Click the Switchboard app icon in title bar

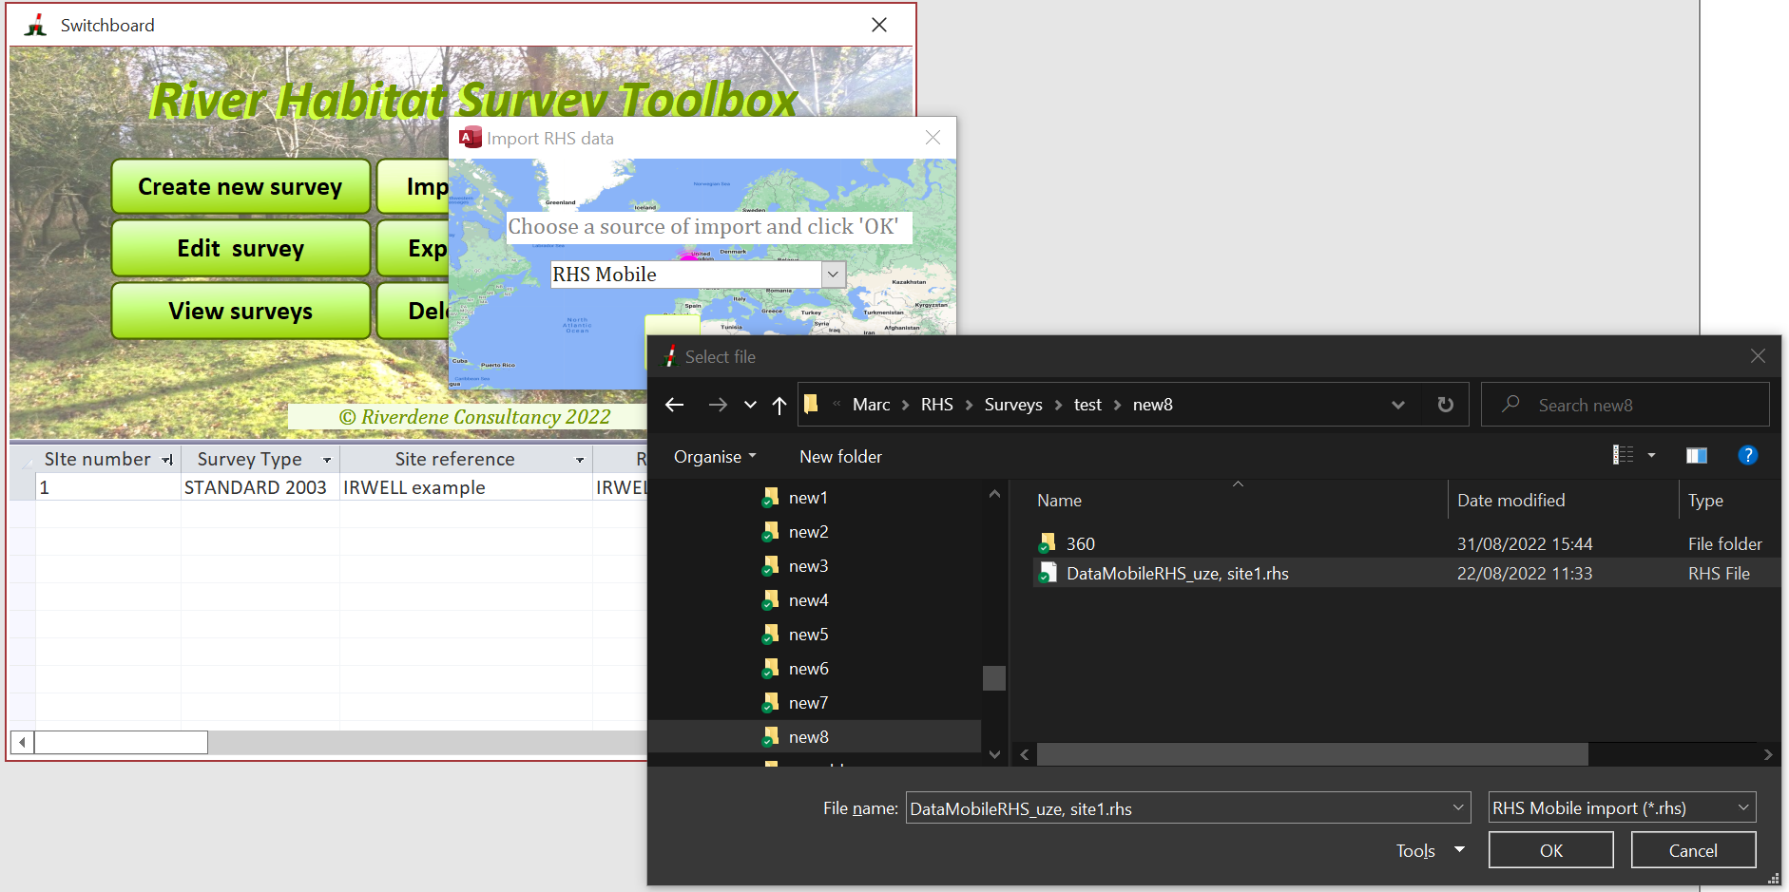coord(36,26)
